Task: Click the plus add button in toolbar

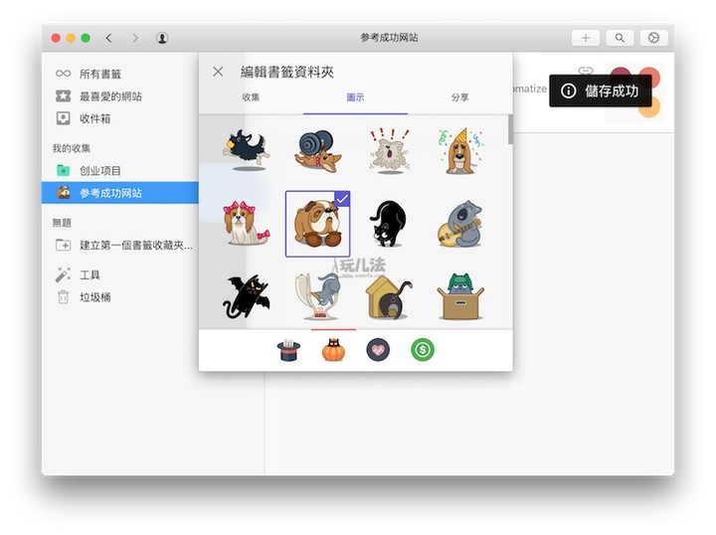Action: tap(585, 38)
